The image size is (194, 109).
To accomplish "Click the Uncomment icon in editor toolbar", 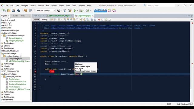I will coord(109,19).
